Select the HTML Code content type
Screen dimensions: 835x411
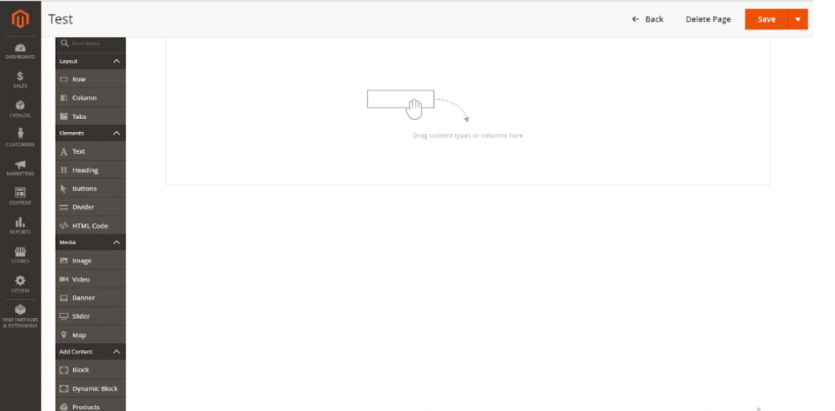click(90, 226)
